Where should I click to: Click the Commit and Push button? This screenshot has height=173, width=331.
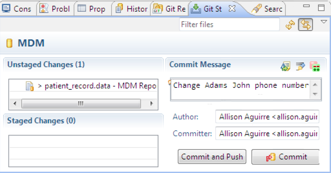[x=212, y=157]
